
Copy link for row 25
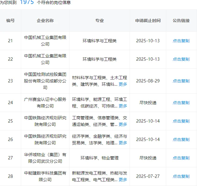coord(181,121)
